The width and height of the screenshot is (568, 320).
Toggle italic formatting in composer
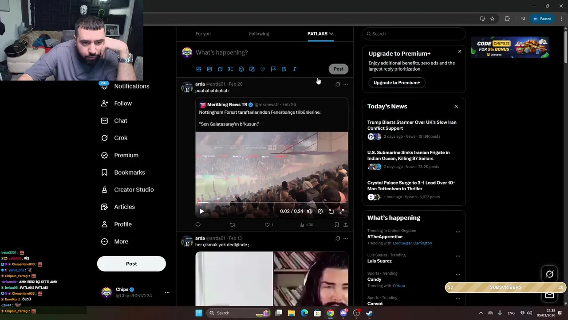tap(295, 69)
